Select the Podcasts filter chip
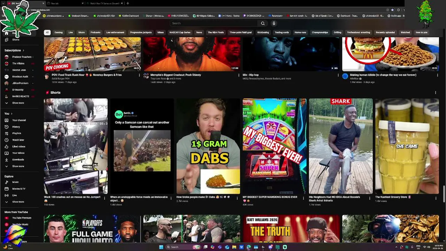The image size is (446, 251). (x=95, y=32)
